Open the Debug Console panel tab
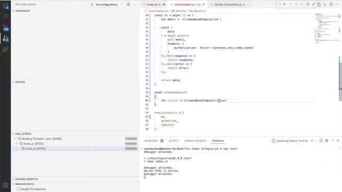 [x=195, y=141]
